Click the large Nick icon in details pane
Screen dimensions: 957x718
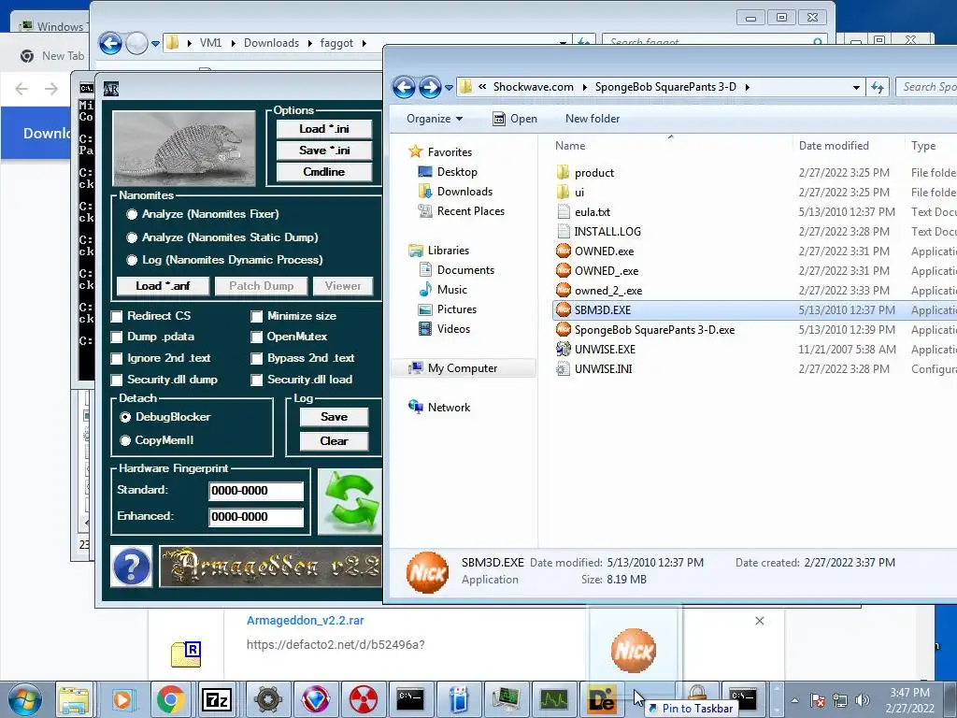[427, 572]
